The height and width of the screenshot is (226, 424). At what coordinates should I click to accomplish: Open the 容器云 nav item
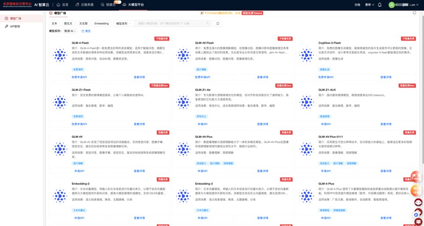[108, 5]
